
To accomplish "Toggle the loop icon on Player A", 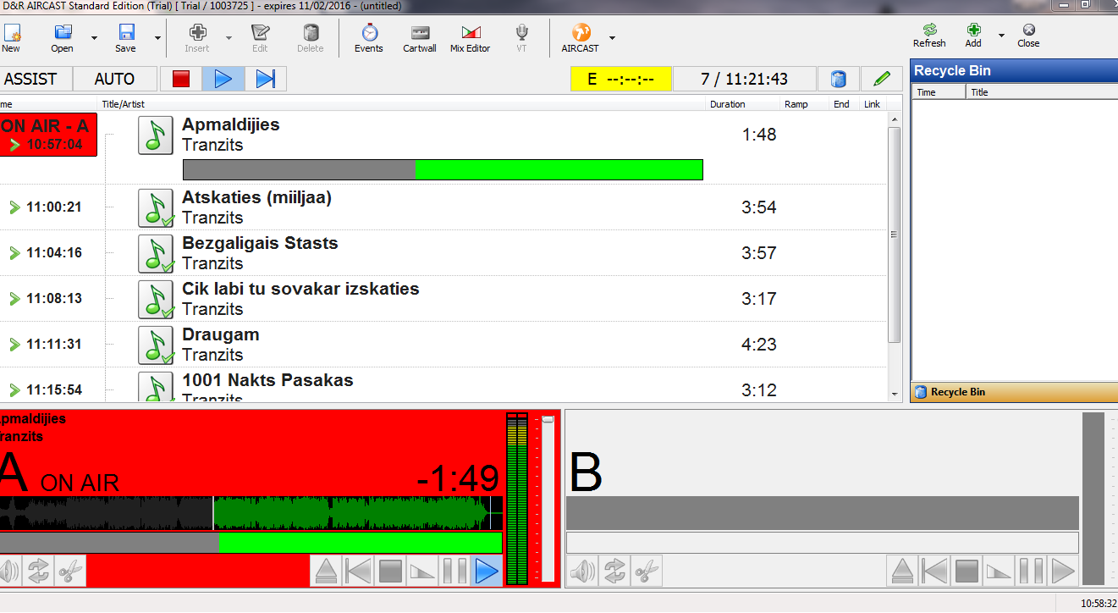I will coord(39,572).
